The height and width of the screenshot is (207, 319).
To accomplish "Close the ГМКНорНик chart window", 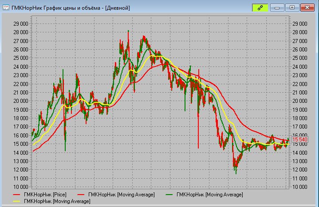I will [307, 8].
